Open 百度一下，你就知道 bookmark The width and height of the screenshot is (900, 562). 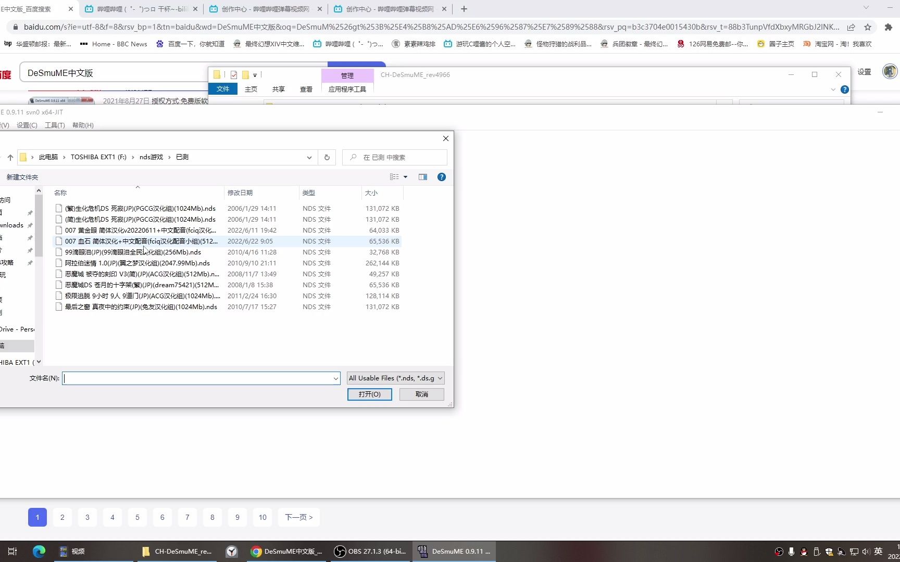click(x=190, y=44)
